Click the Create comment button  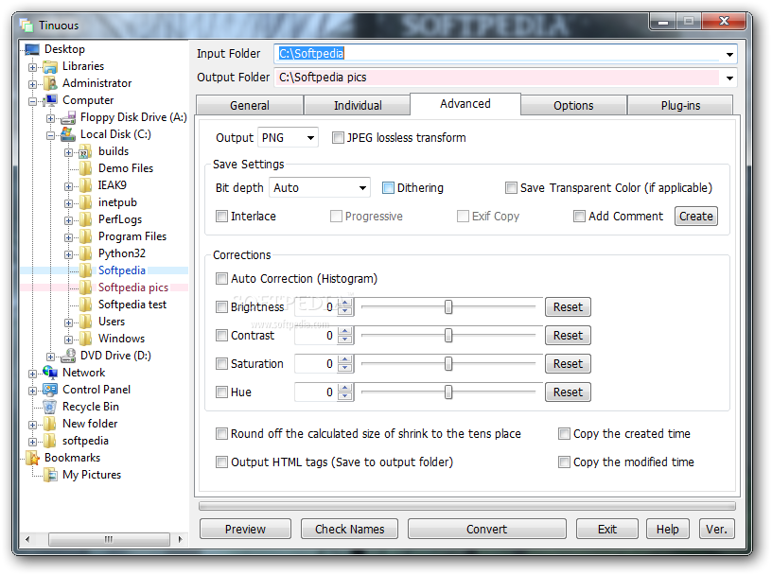point(696,217)
